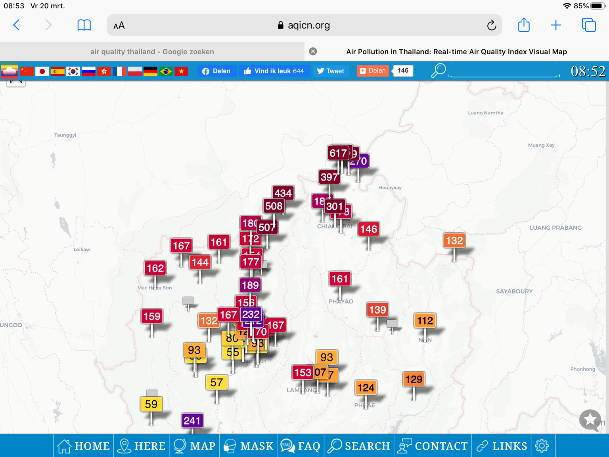
Task: Click the 'Vind ik leuk 644' like button
Action: pyautogui.click(x=274, y=71)
